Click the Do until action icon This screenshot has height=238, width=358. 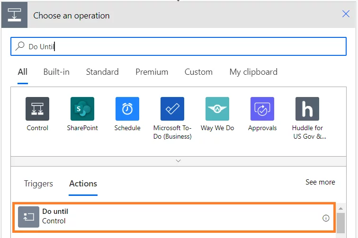(28, 217)
